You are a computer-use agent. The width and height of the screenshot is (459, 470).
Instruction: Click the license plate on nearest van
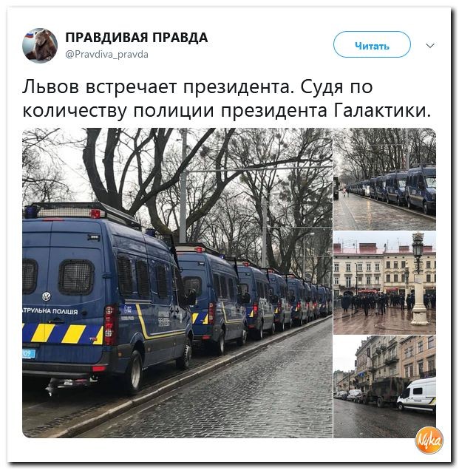29,354
